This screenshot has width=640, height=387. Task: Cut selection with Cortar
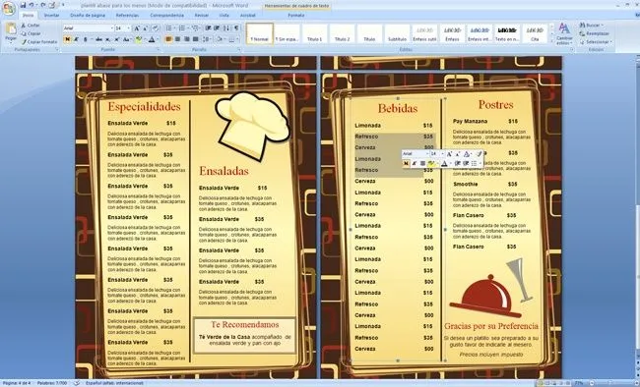click(x=31, y=26)
